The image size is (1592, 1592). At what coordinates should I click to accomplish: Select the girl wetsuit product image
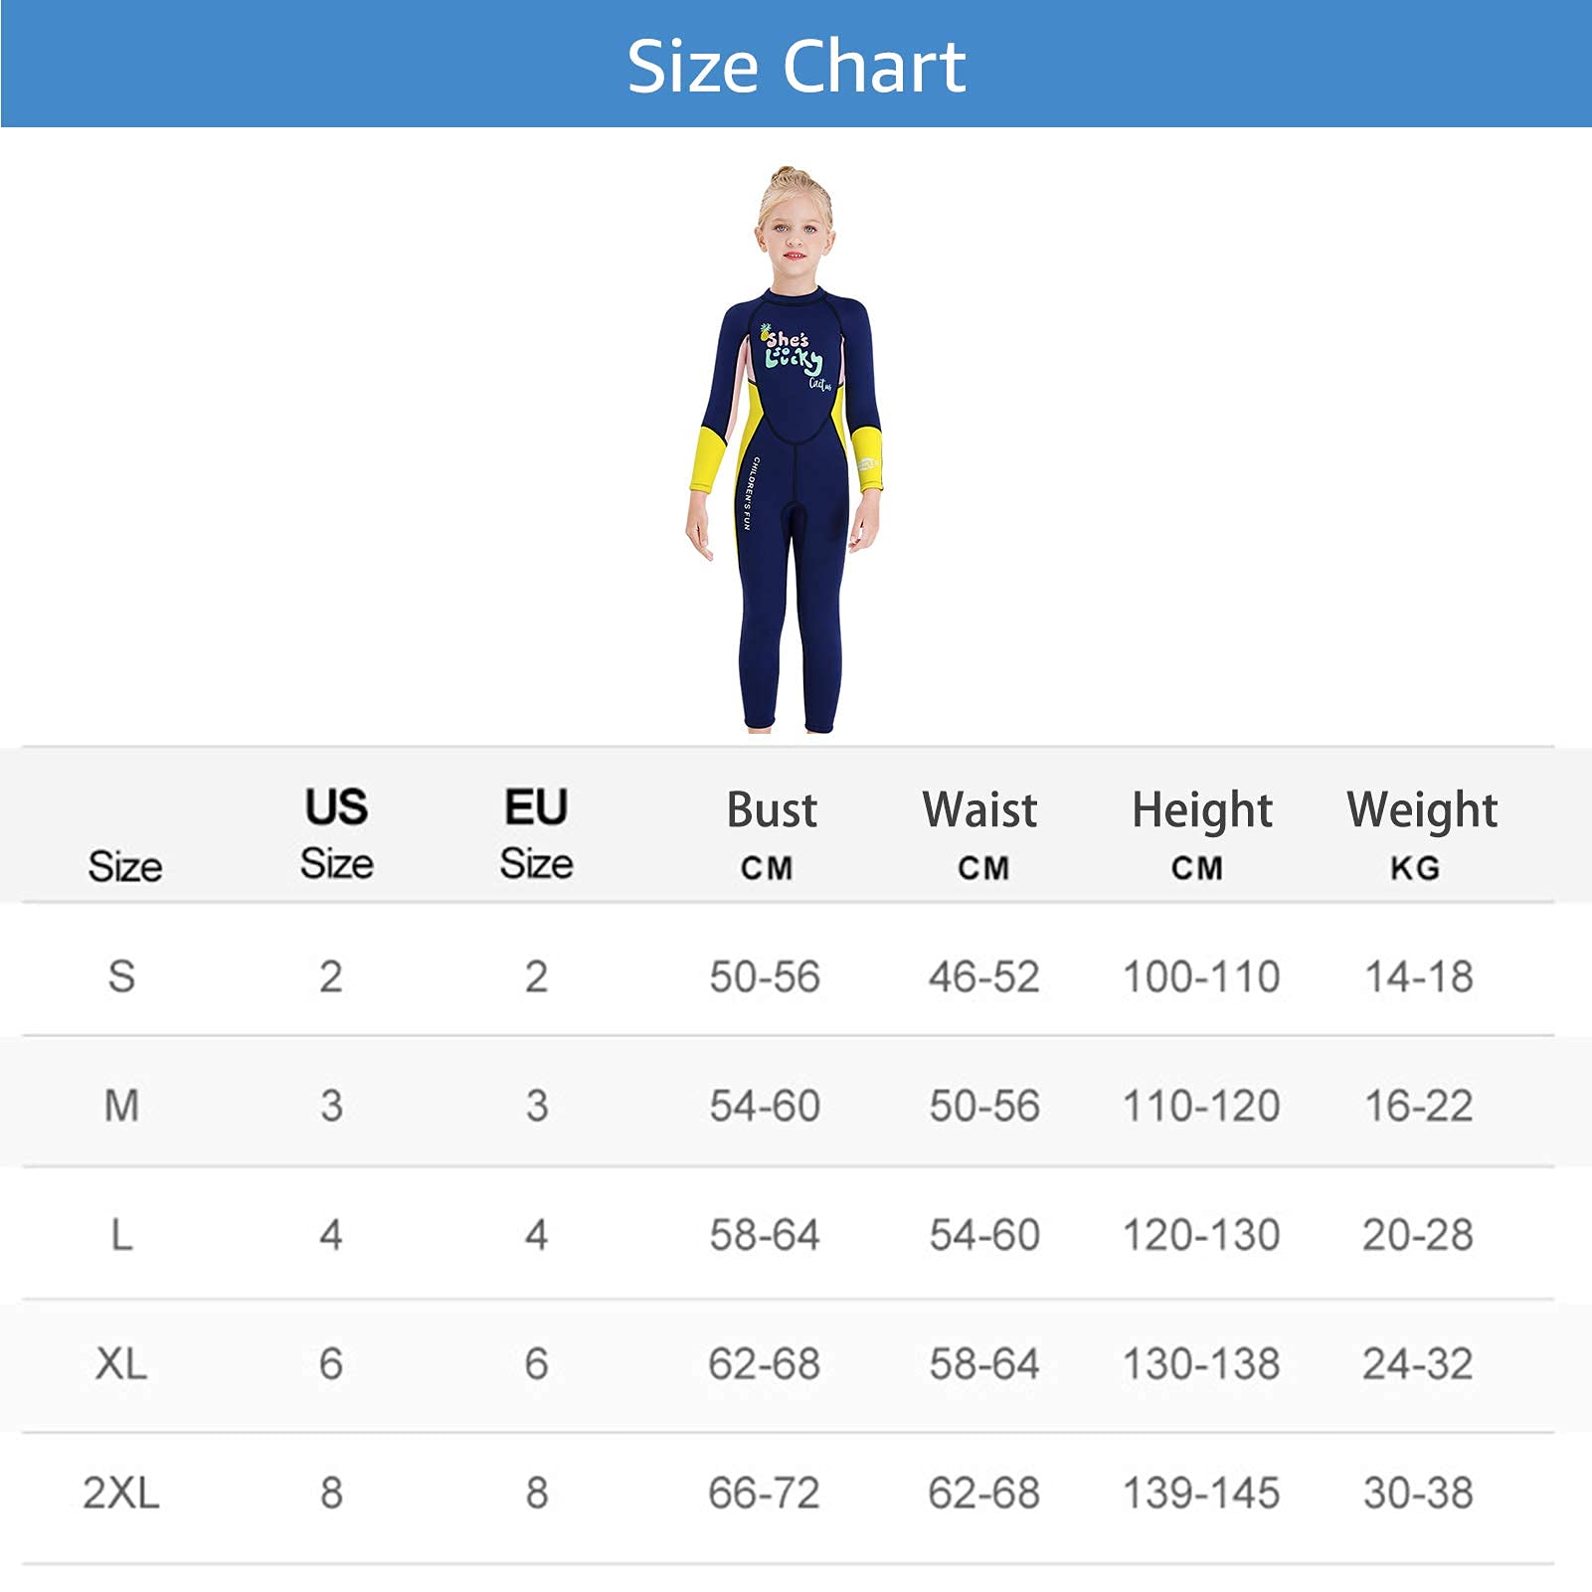785,449
